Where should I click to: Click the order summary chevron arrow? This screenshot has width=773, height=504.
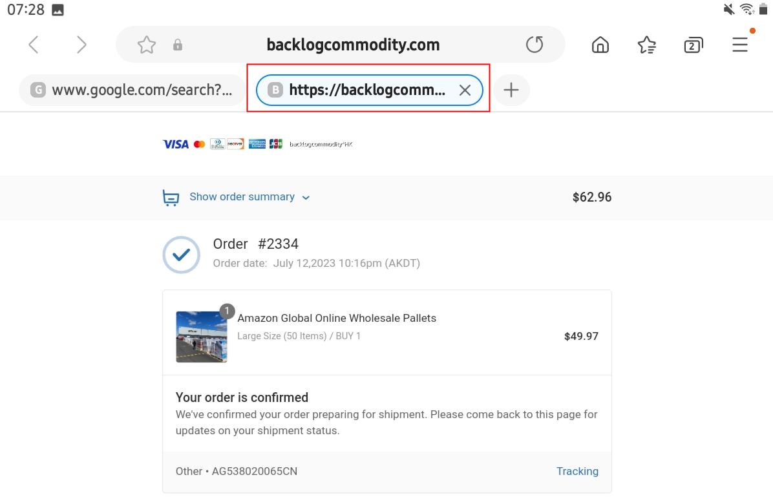(306, 198)
